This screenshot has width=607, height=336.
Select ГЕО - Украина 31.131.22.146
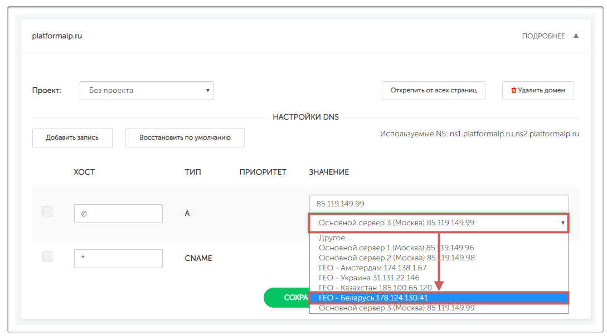[368, 278]
